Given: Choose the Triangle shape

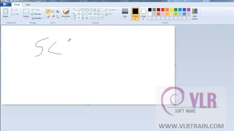Looking at the screenshot, I should coord(98,10).
